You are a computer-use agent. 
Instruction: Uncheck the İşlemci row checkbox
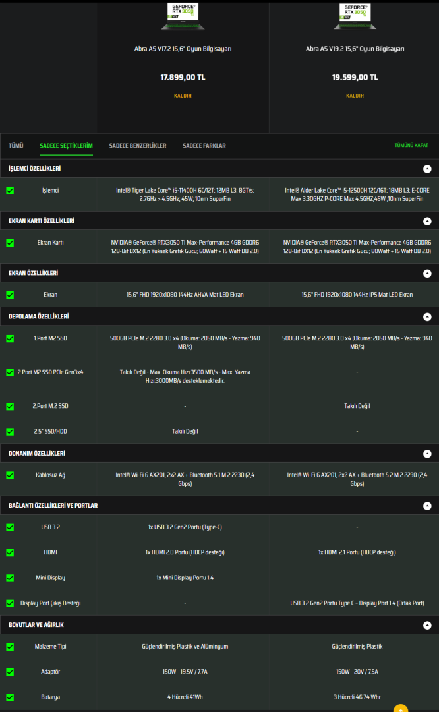[x=10, y=191]
